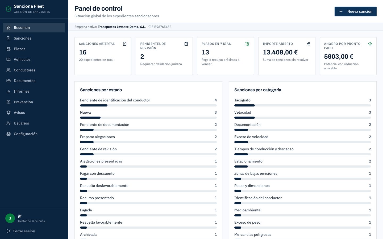Image resolution: width=383 pixels, height=239 pixels.
Task: Click the Preparar alegaciones status label
Action: pos(97,137)
